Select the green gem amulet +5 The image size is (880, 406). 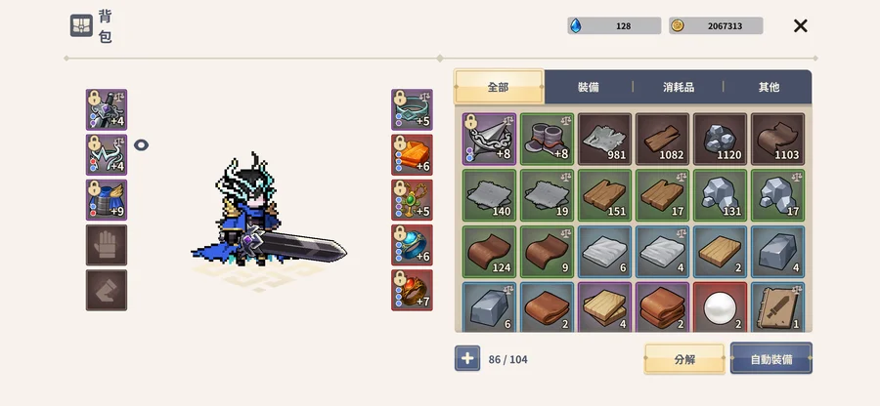click(x=412, y=200)
